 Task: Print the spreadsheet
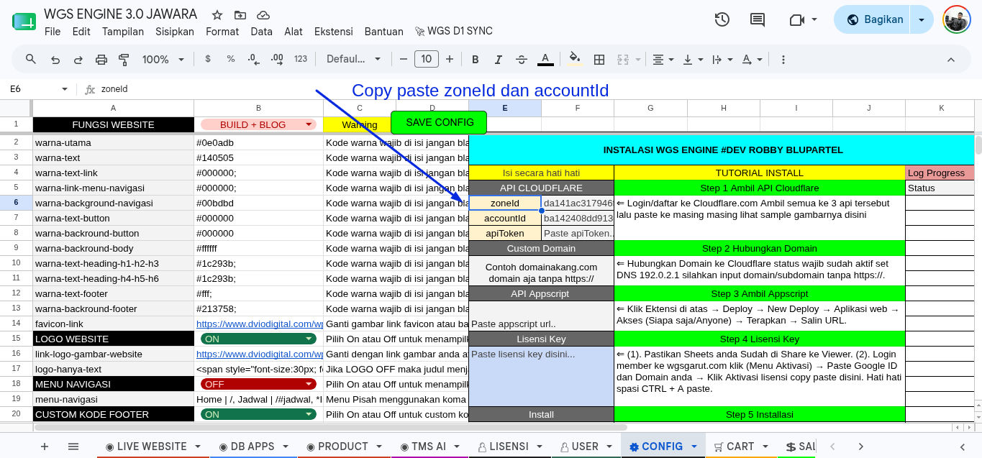(101, 59)
